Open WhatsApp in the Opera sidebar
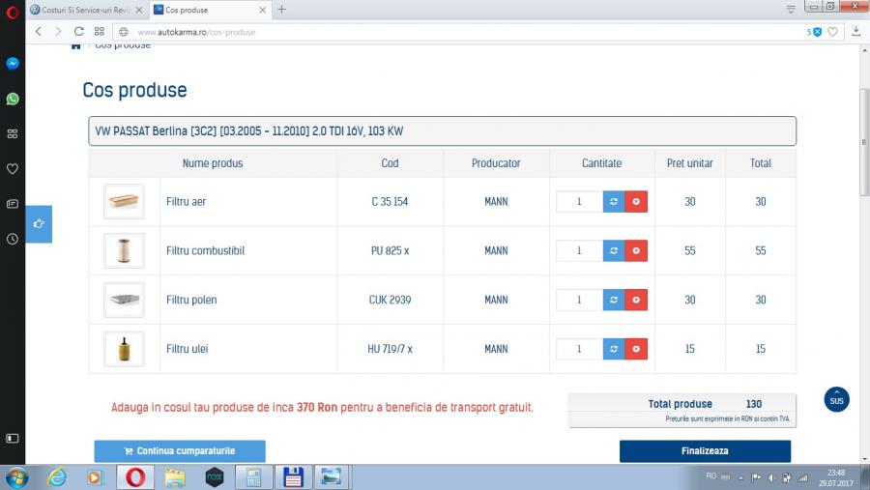 [x=13, y=99]
